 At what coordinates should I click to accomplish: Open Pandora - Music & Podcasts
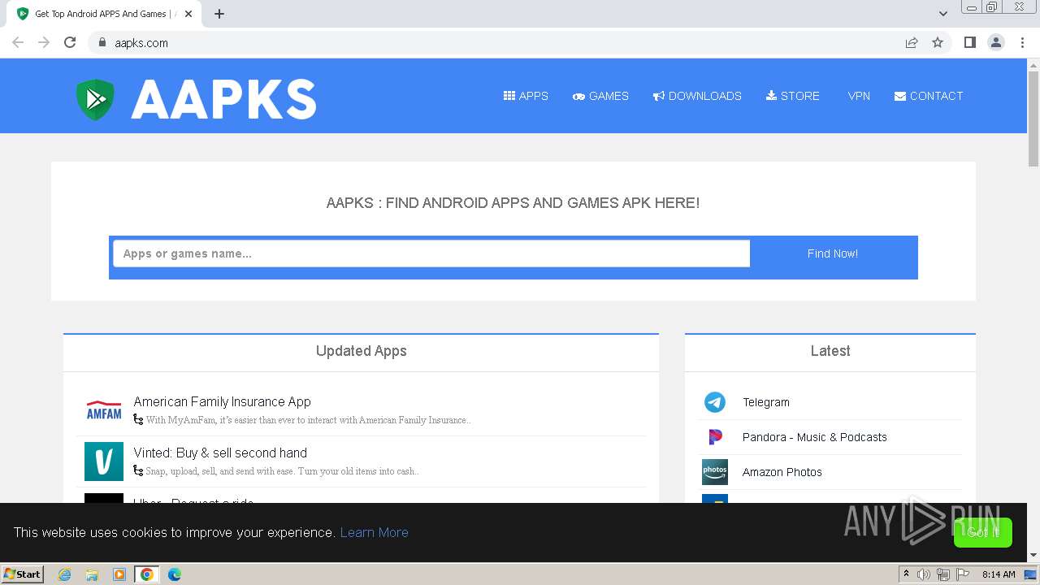point(815,437)
